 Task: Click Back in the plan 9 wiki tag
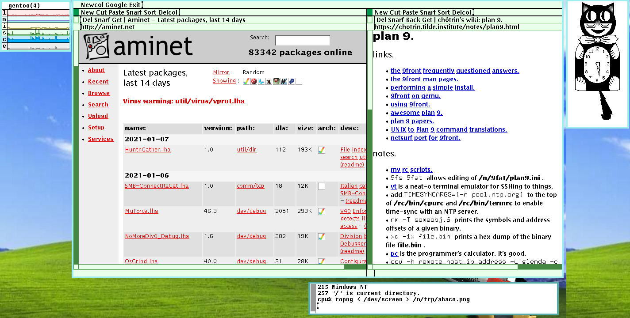[x=413, y=20]
